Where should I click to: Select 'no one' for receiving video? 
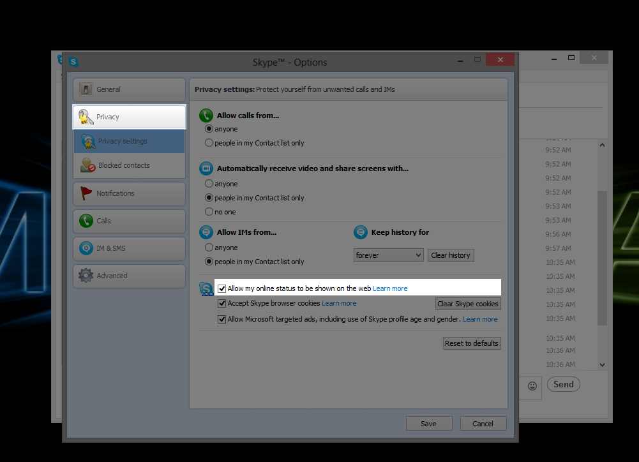click(x=209, y=212)
